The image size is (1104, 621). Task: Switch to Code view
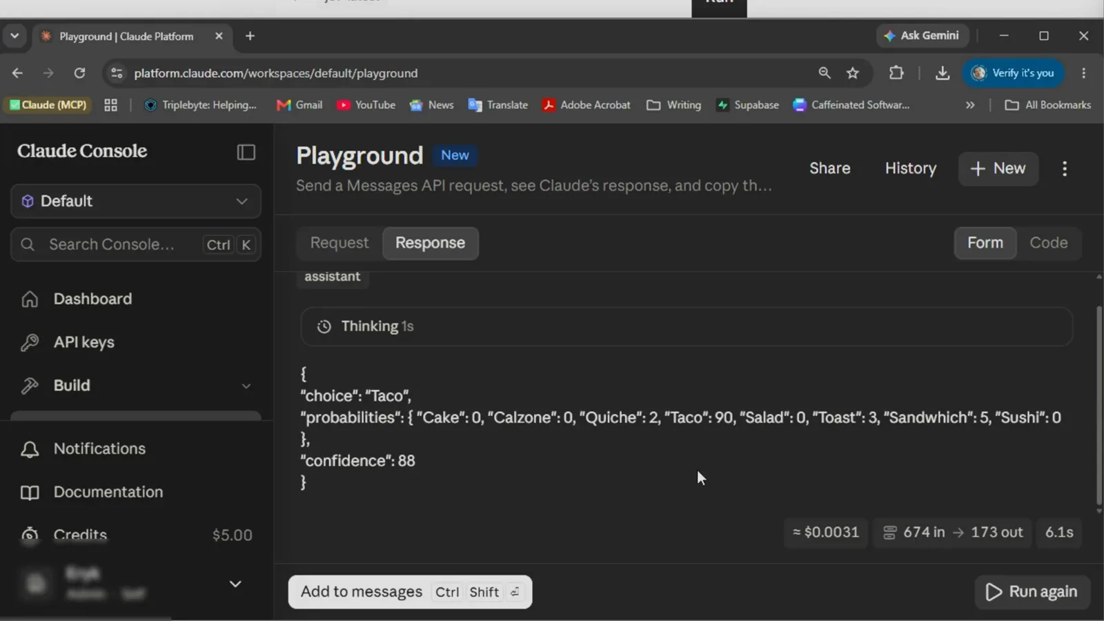[x=1049, y=243]
